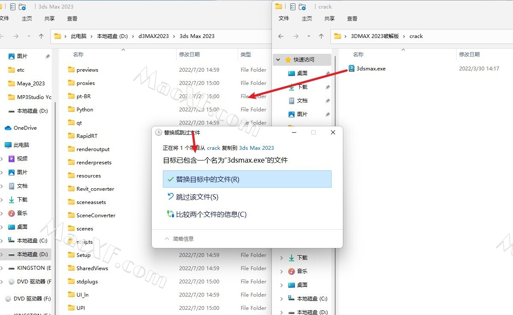
Task: Select OneDrive in left navigation pane
Action: tap(21, 128)
